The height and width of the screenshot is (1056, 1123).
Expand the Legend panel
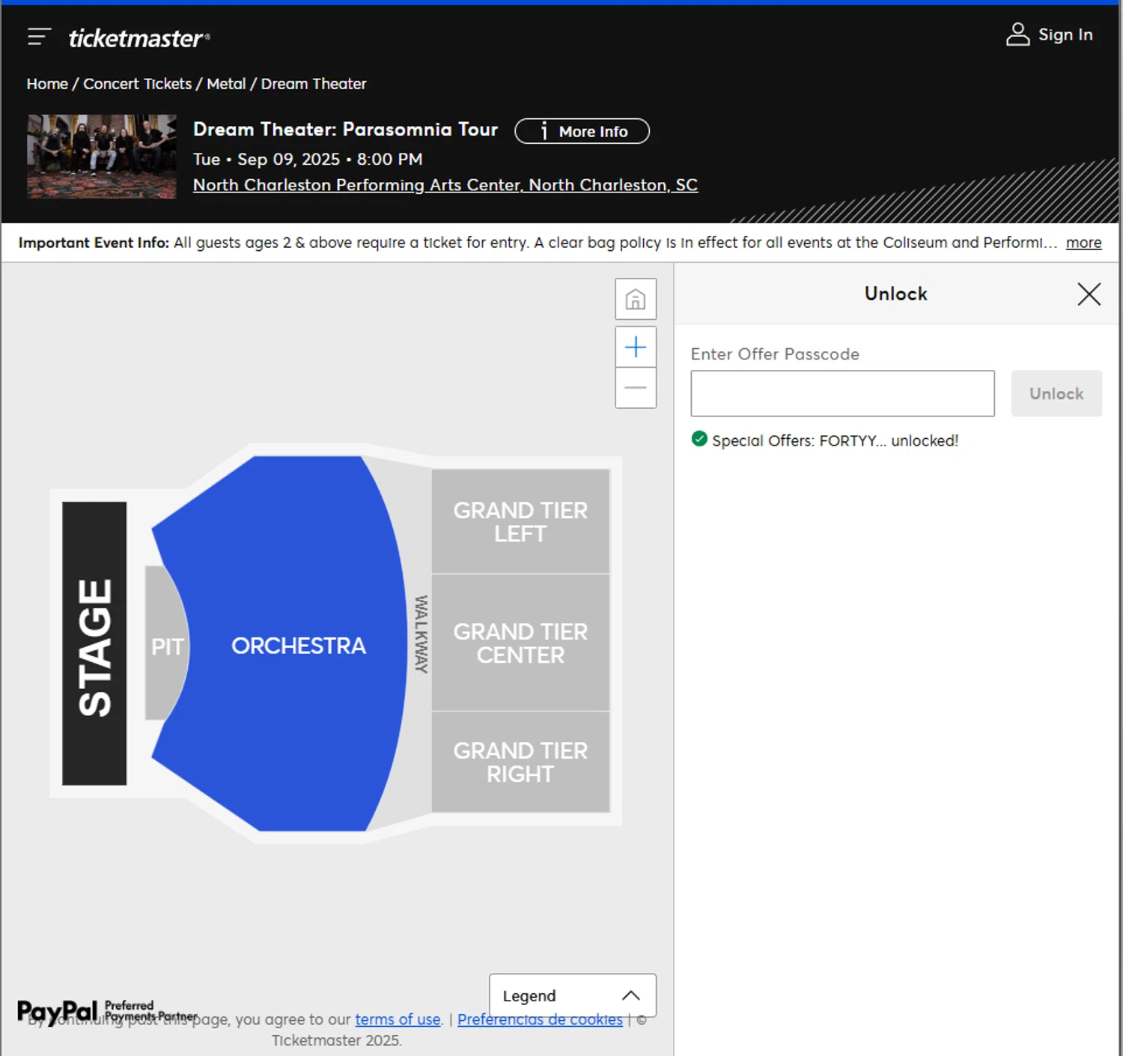tap(573, 995)
